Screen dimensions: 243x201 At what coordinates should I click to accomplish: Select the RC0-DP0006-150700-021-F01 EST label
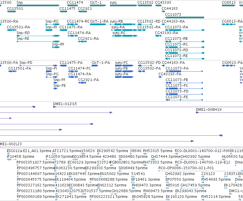click(x=186, y=168)
